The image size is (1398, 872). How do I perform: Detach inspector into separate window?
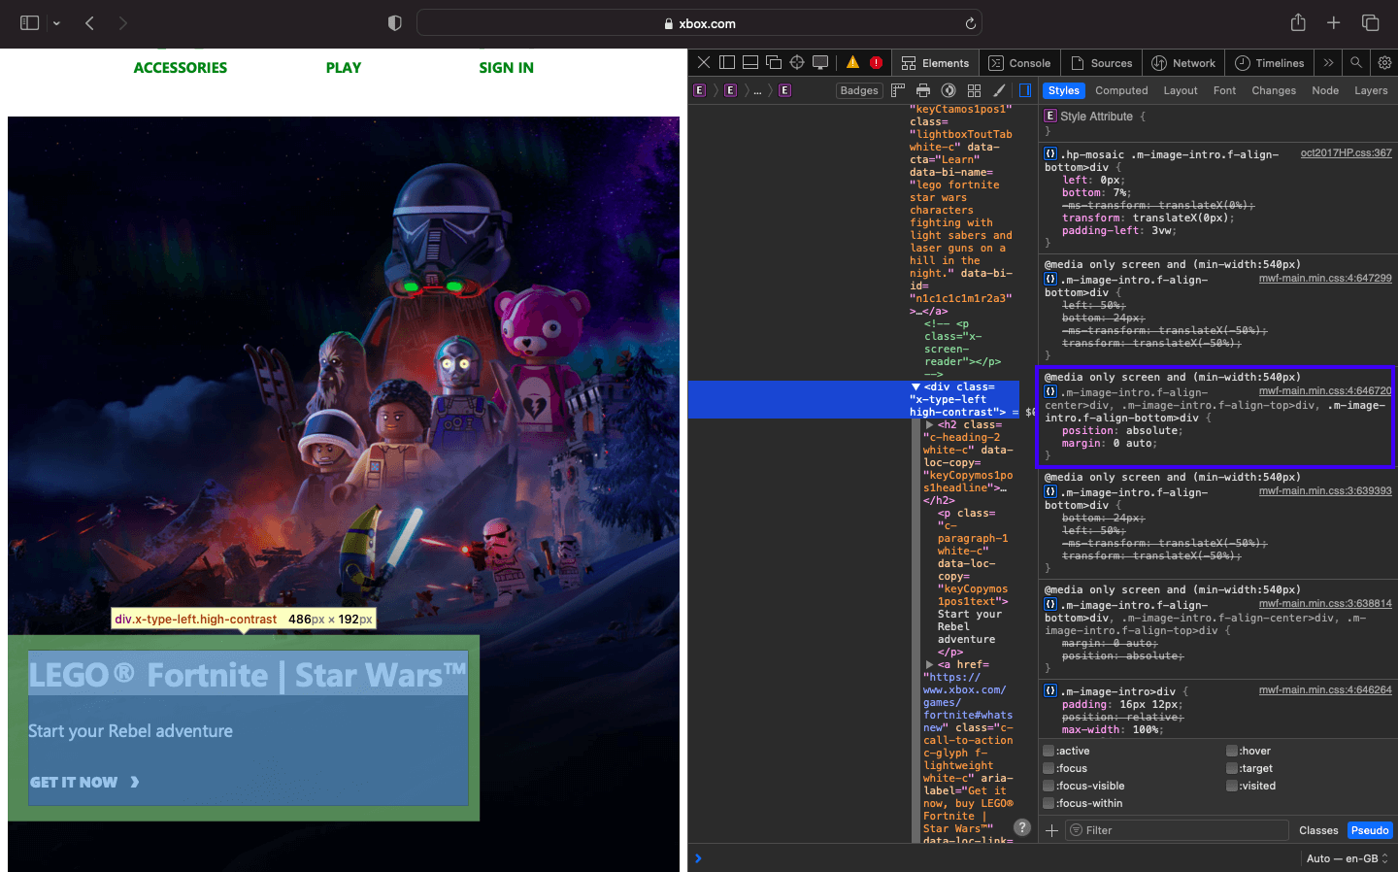(x=774, y=62)
